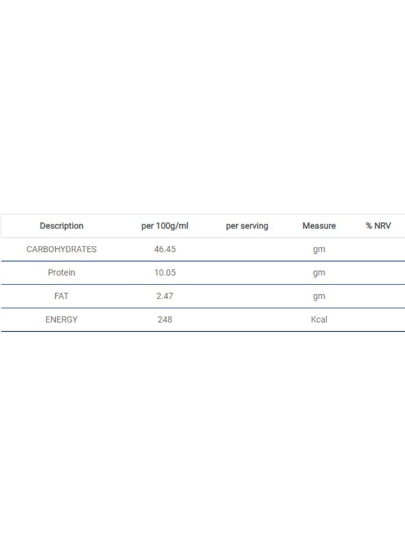Select the 248 energy value
405x553 pixels.
(164, 320)
